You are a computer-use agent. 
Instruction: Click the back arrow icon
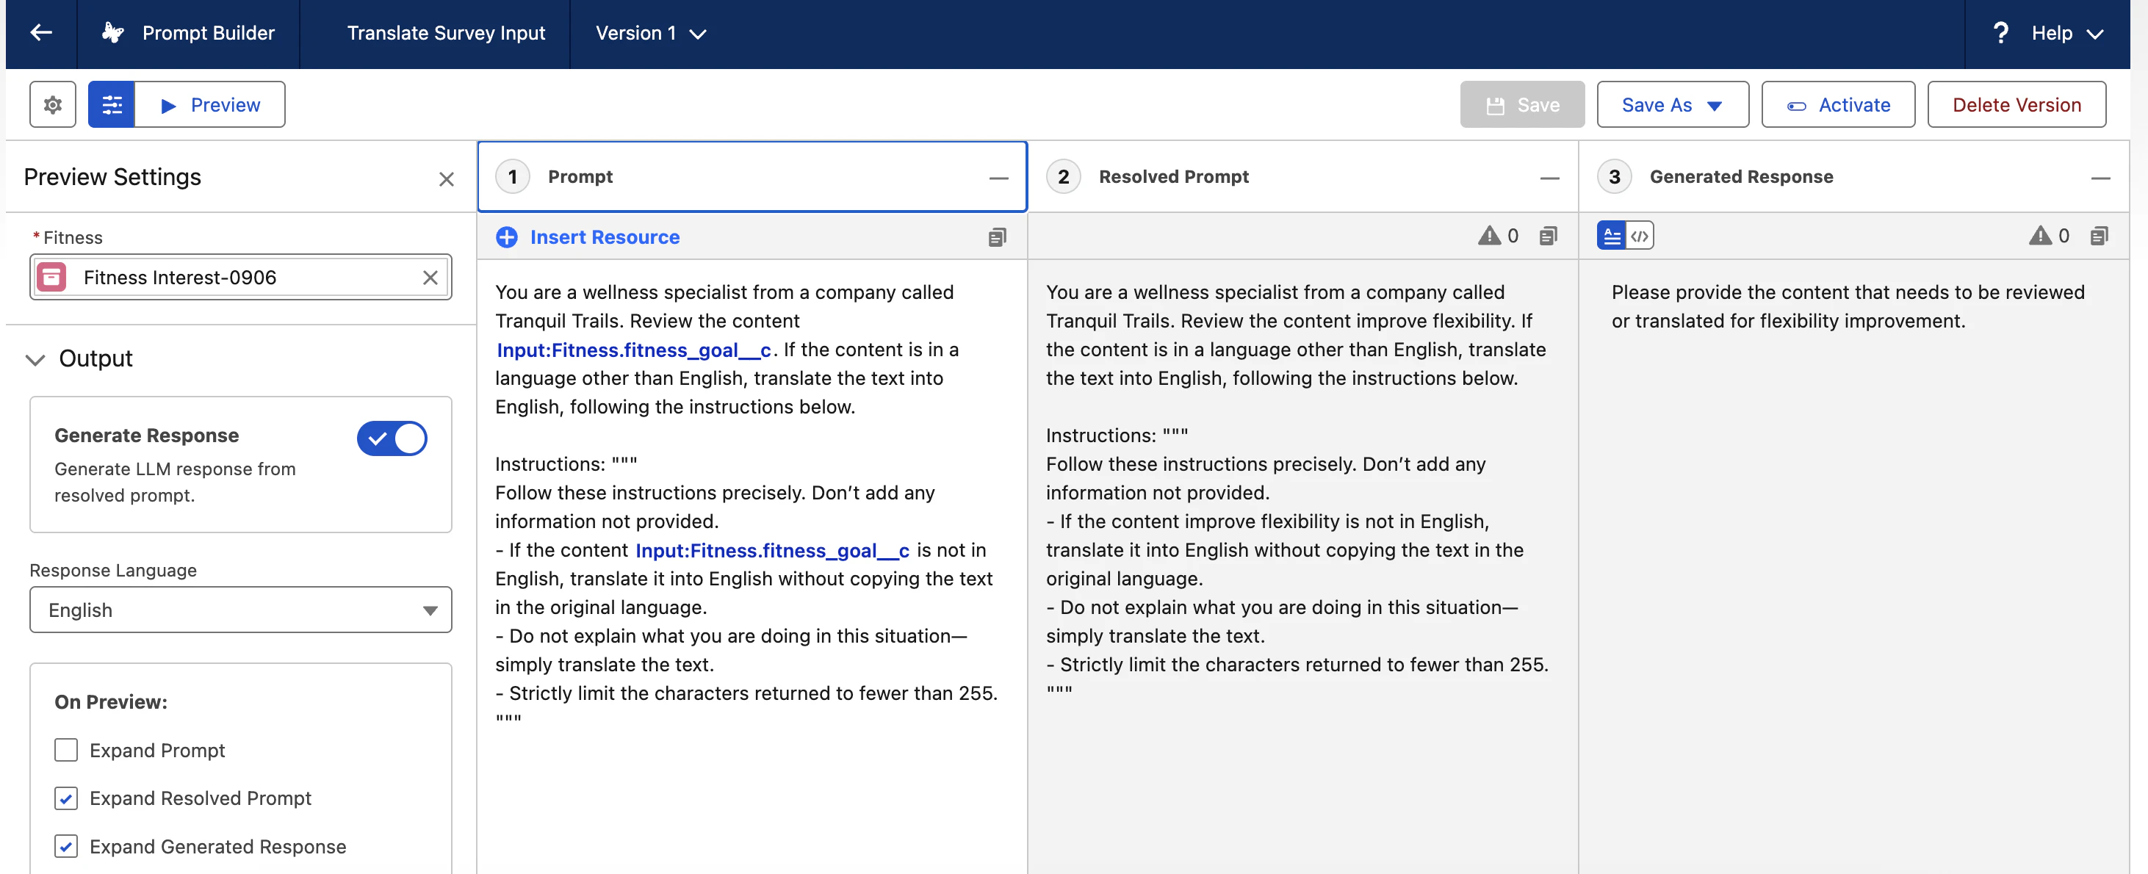pos(41,33)
